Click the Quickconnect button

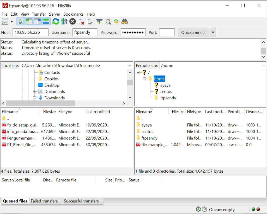193,32
